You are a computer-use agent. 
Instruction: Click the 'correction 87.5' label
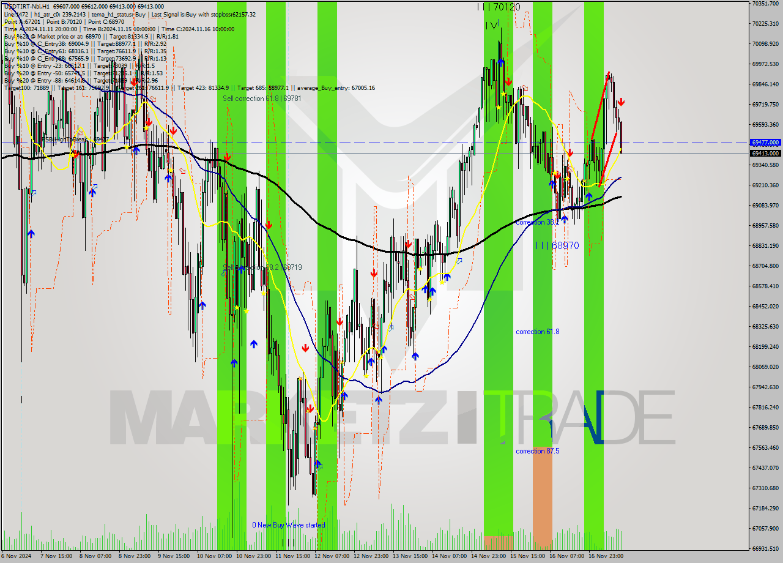point(537,451)
